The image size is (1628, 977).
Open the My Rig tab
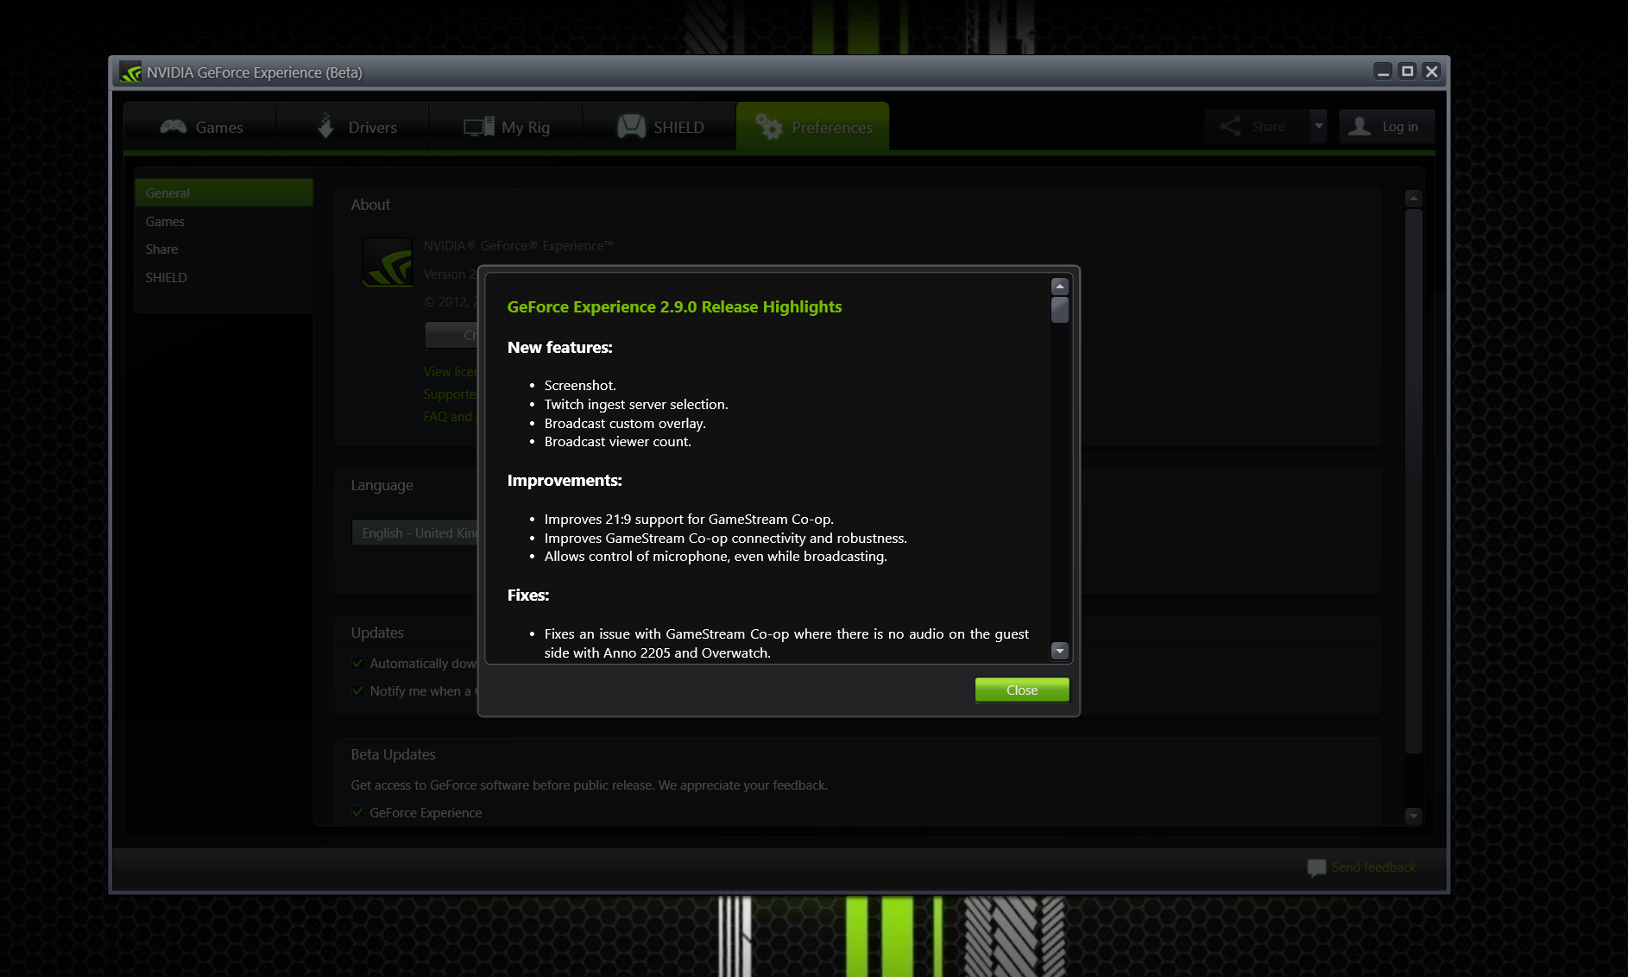click(506, 127)
